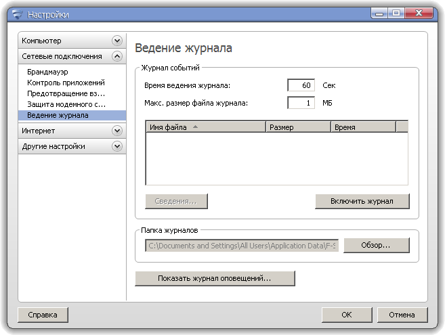Open Предотвращение вз... sidebar item
The height and width of the screenshot is (335, 445).
pos(66,93)
